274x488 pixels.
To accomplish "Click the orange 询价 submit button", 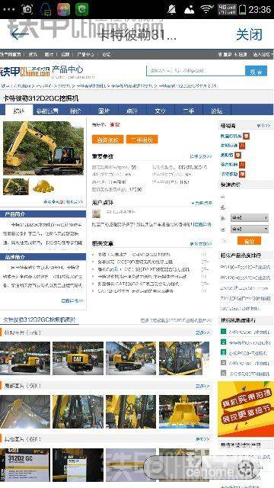I will (249, 241).
